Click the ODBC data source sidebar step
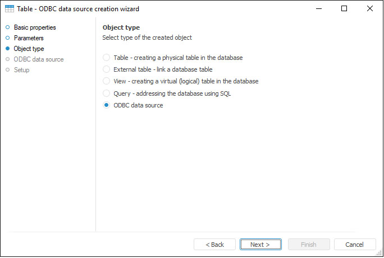 coord(39,59)
